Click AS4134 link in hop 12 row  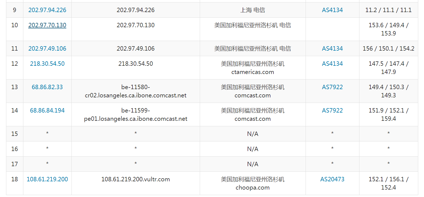point(332,64)
